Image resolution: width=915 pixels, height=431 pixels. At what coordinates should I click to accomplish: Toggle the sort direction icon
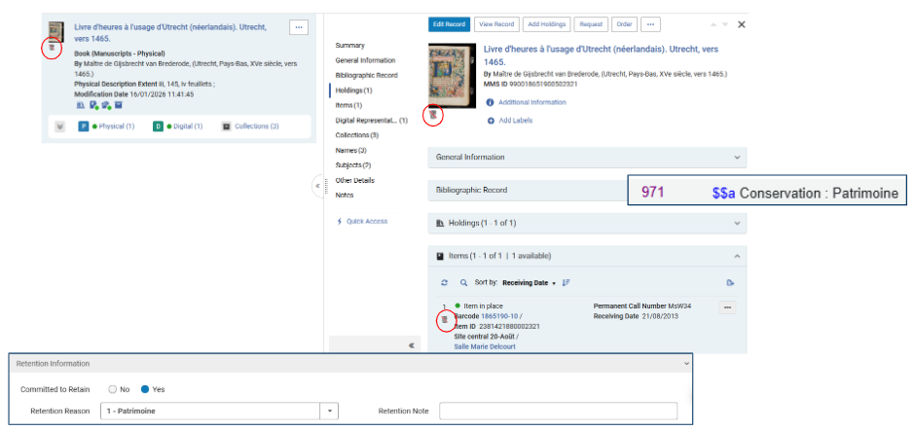tap(567, 282)
